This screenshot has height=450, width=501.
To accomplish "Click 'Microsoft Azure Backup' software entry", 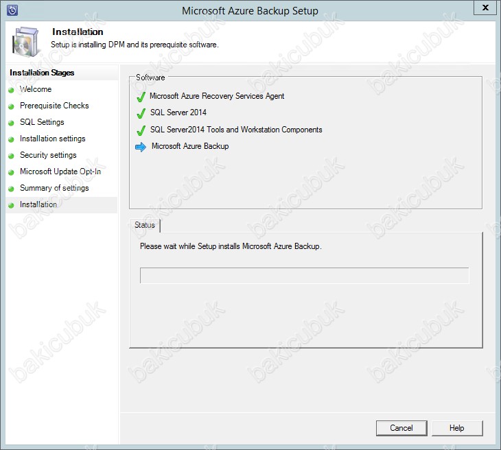I will tap(190, 146).
